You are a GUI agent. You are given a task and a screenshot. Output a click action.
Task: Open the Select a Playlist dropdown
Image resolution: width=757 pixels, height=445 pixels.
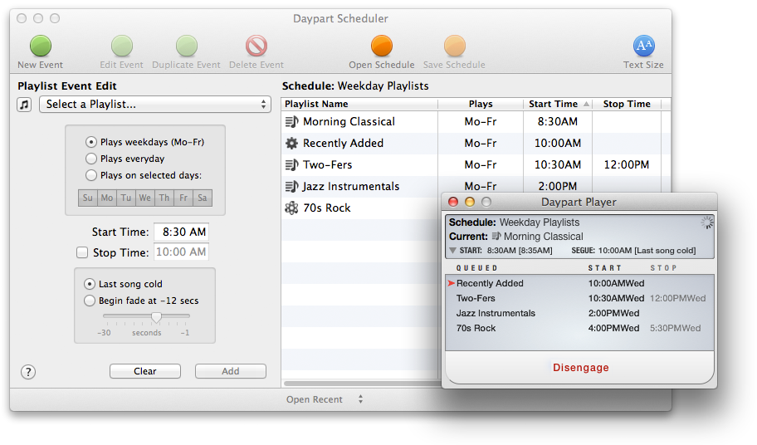coord(155,105)
